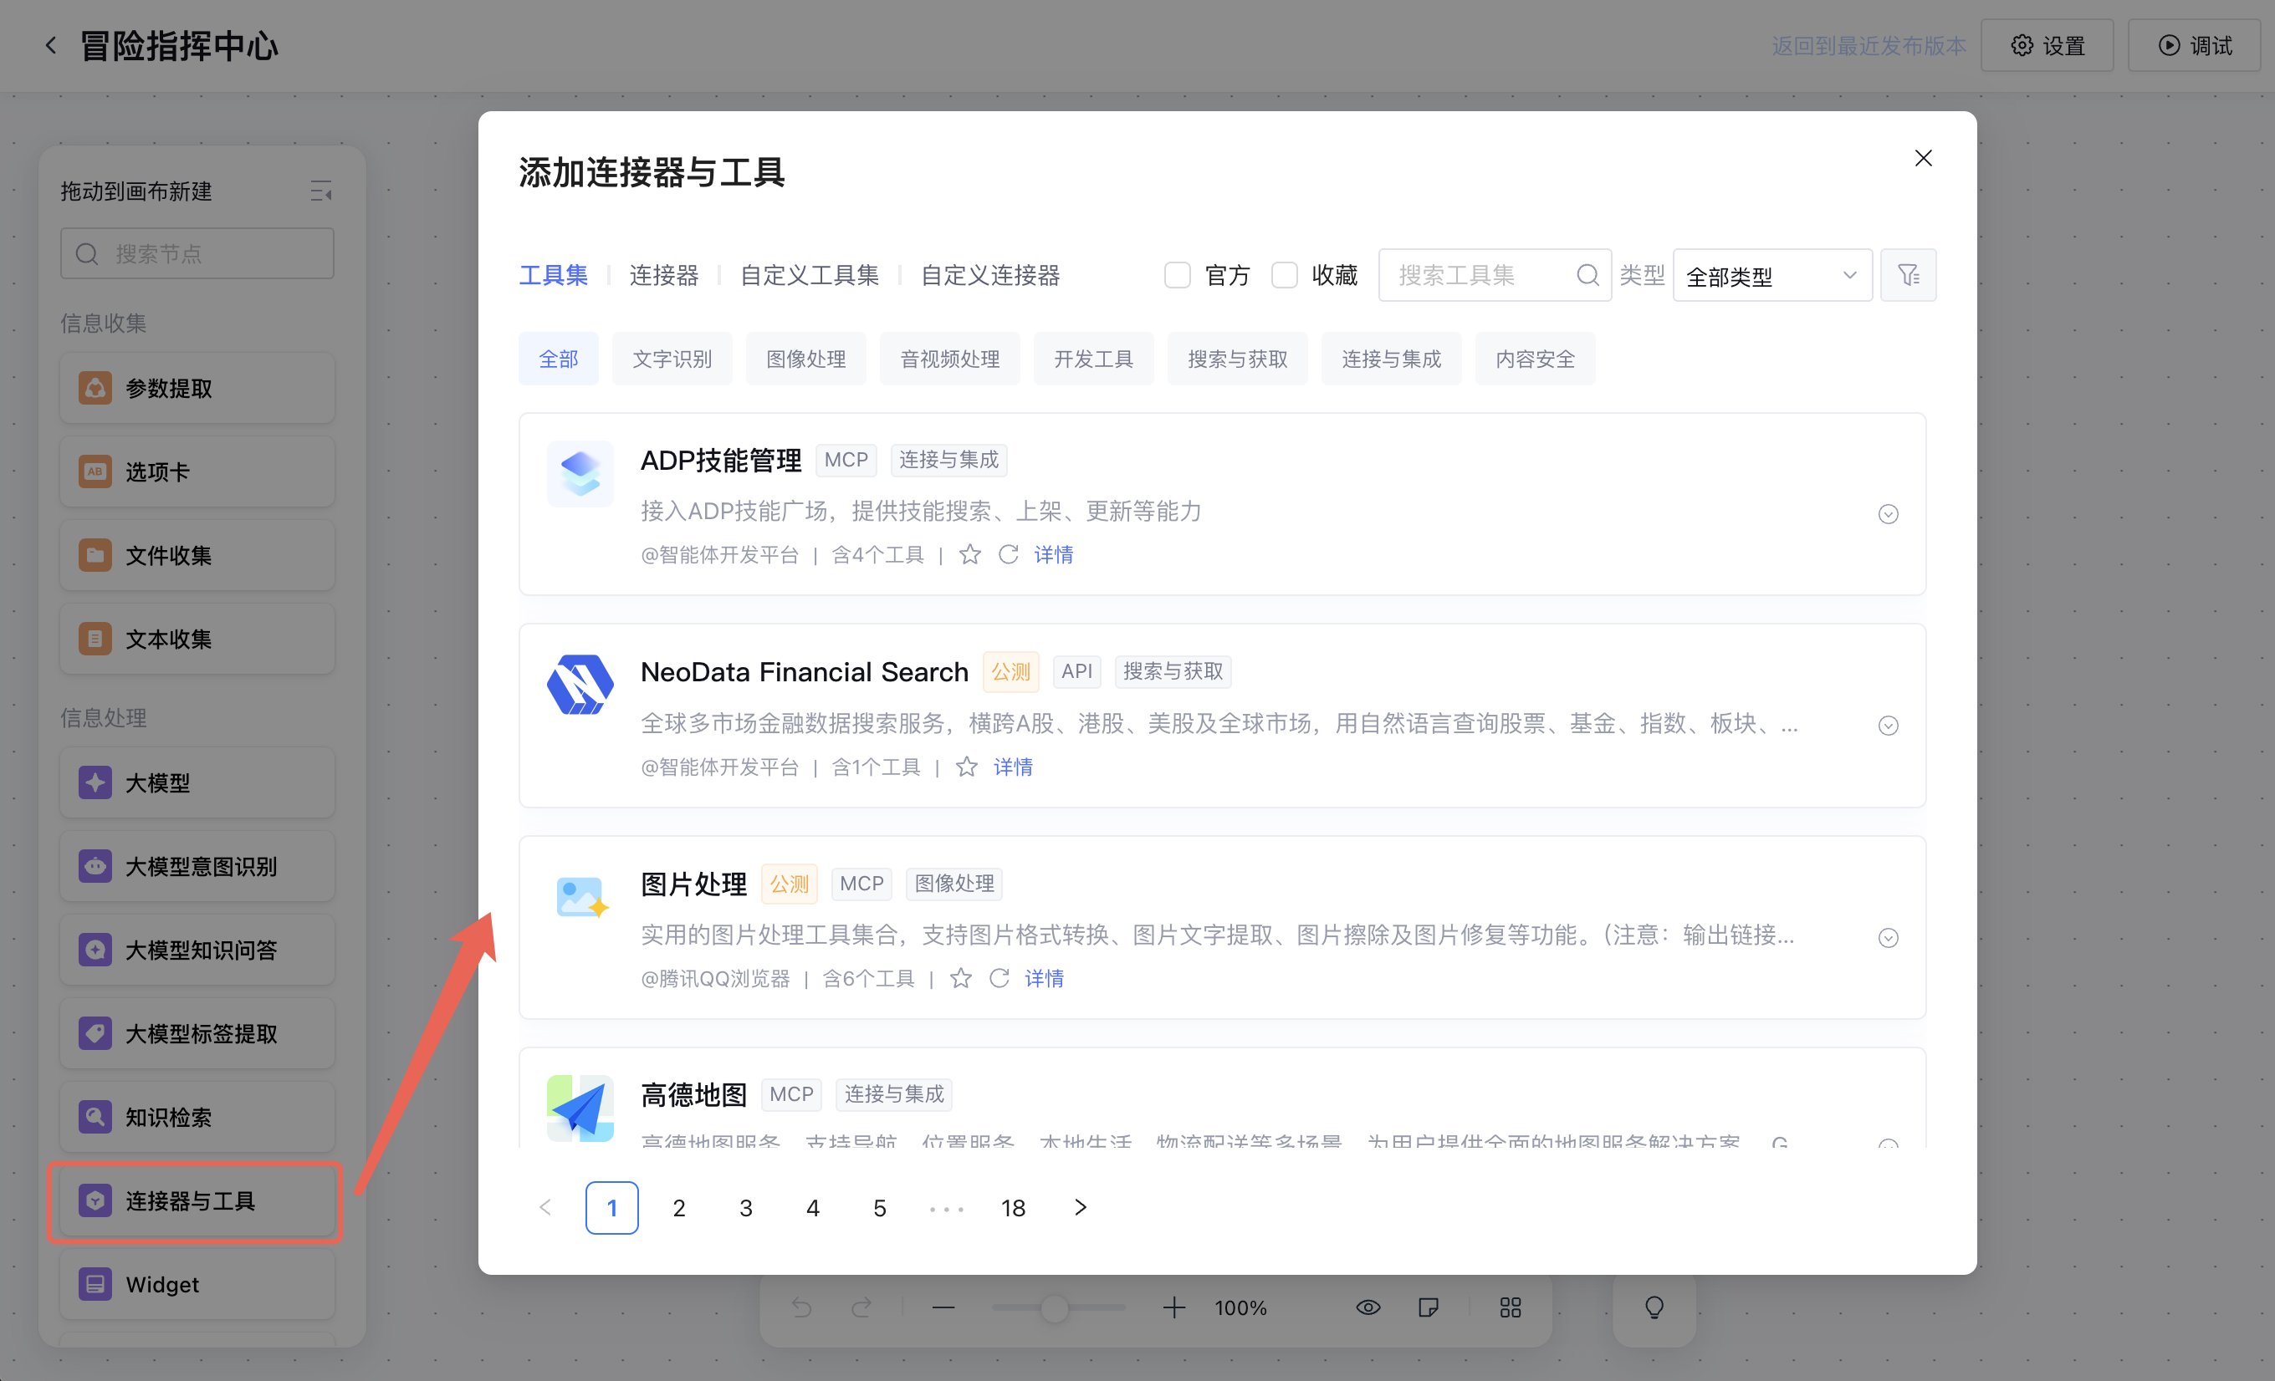Click the ADP技能管理 logo icon
This screenshot has height=1381, width=2275.
[x=580, y=473]
